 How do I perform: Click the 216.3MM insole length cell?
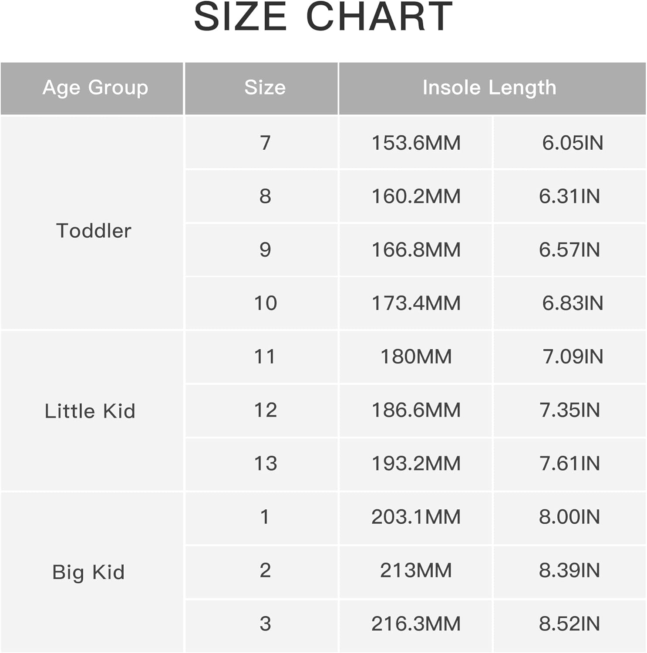416,624
